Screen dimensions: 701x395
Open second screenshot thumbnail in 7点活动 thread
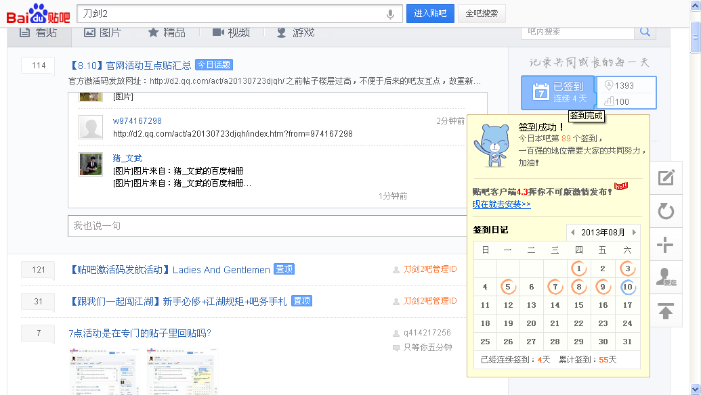(x=182, y=371)
